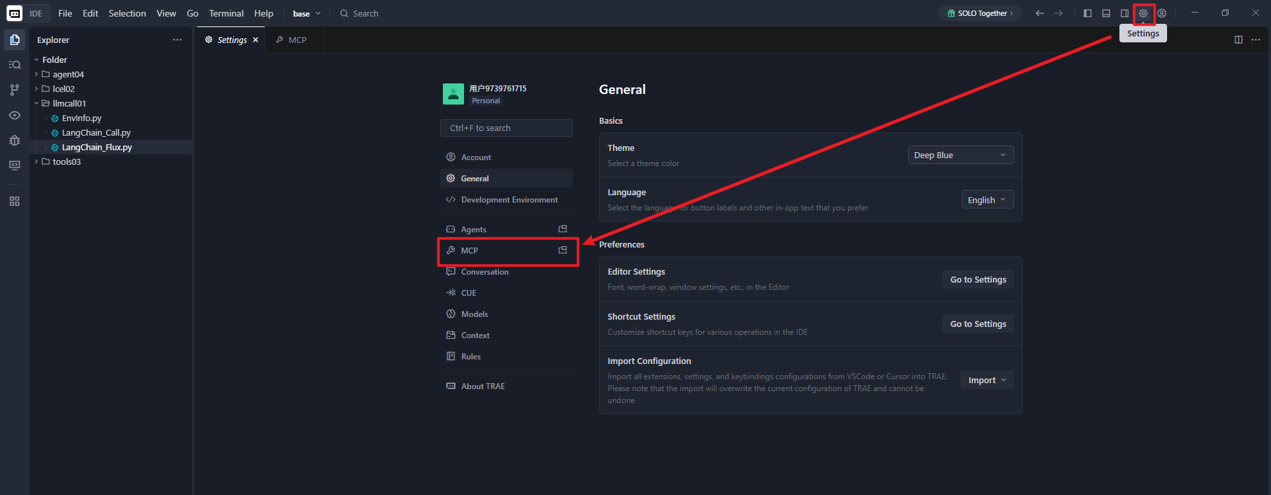Open the Run and Debug panel icon

pyautogui.click(x=15, y=140)
